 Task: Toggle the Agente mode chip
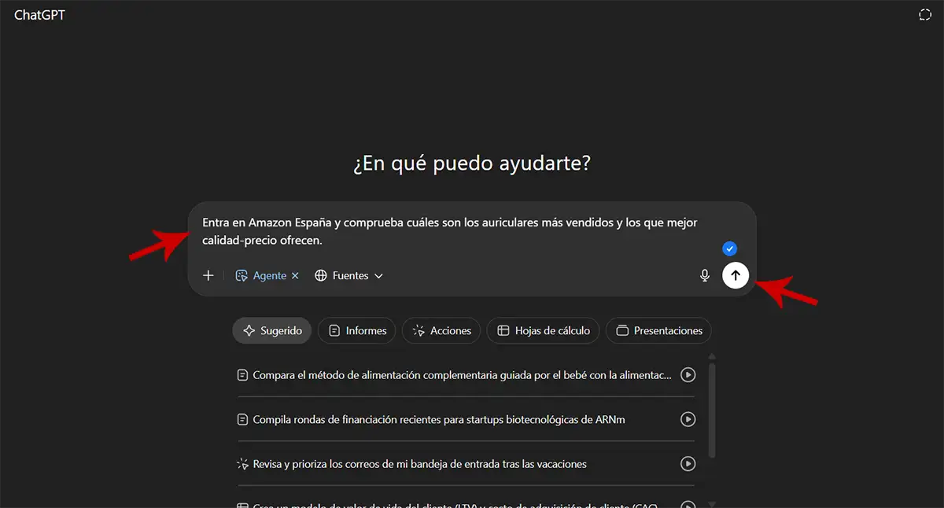click(262, 276)
